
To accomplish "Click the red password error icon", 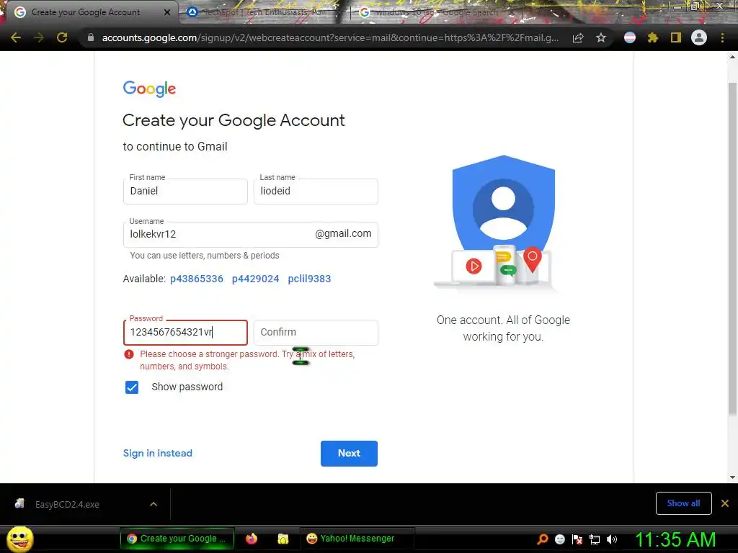I will coord(129,354).
